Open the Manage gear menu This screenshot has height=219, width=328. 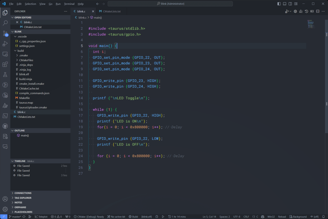[x=5, y=209]
